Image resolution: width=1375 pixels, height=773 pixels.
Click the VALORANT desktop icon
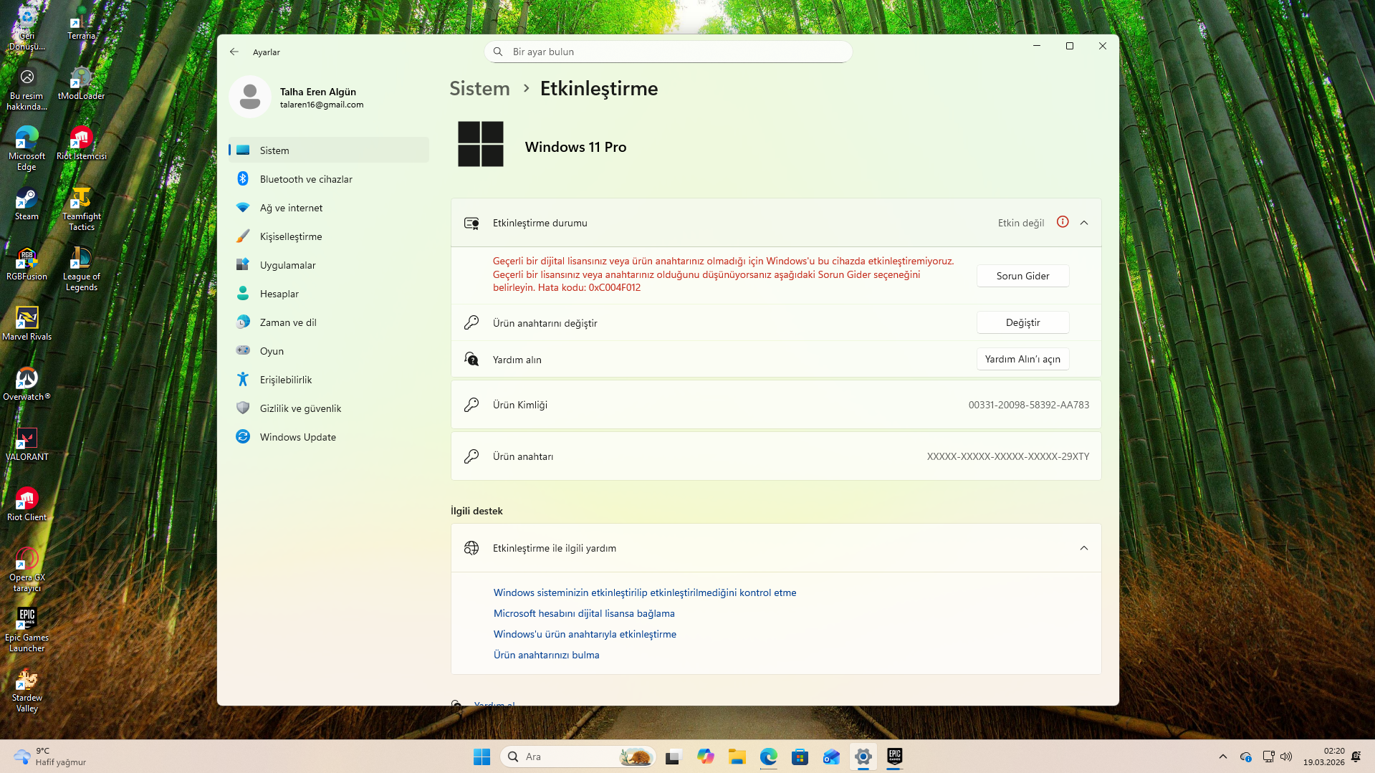click(27, 443)
